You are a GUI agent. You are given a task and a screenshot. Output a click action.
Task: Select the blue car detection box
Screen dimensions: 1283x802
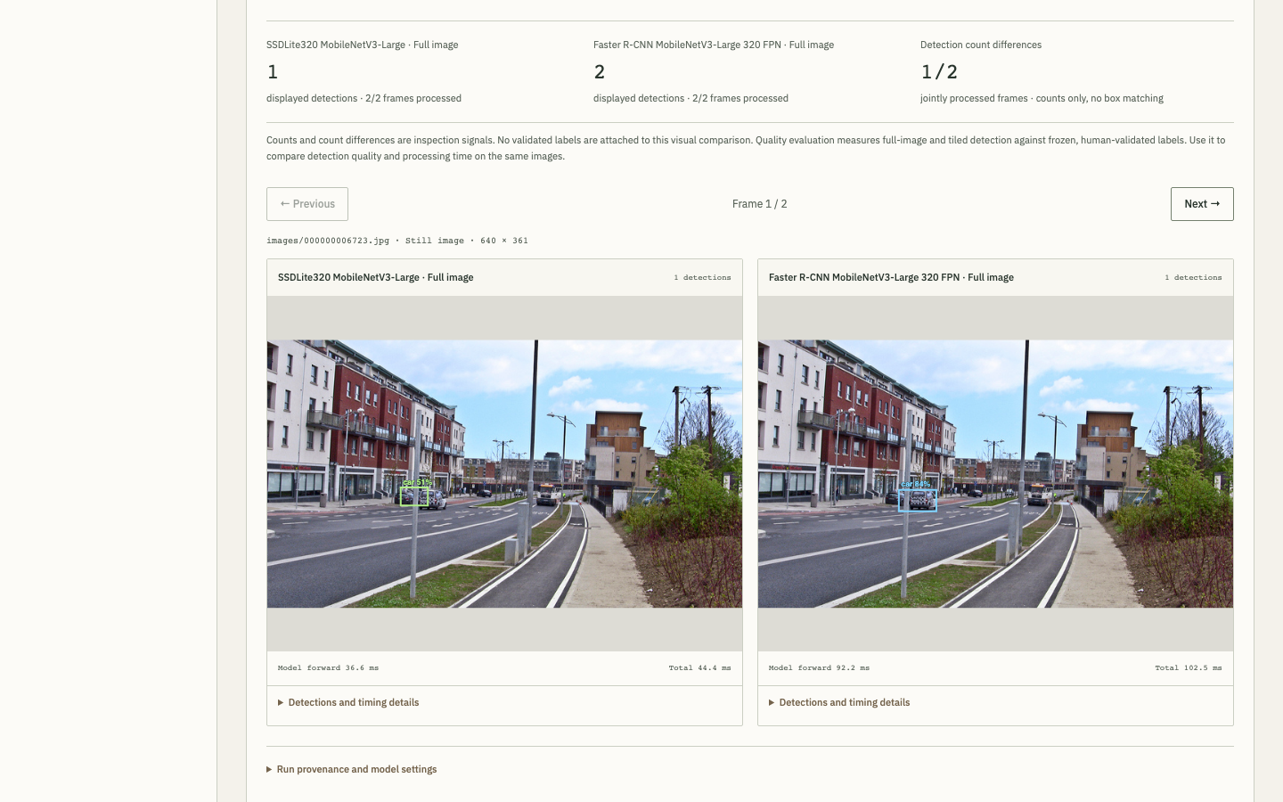pyautogui.click(x=917, y=500)
